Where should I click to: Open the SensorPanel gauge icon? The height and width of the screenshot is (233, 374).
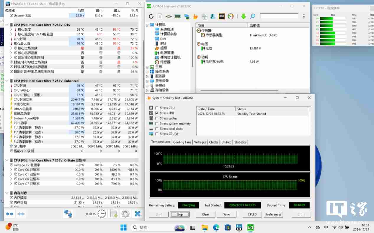click(230, 16)
